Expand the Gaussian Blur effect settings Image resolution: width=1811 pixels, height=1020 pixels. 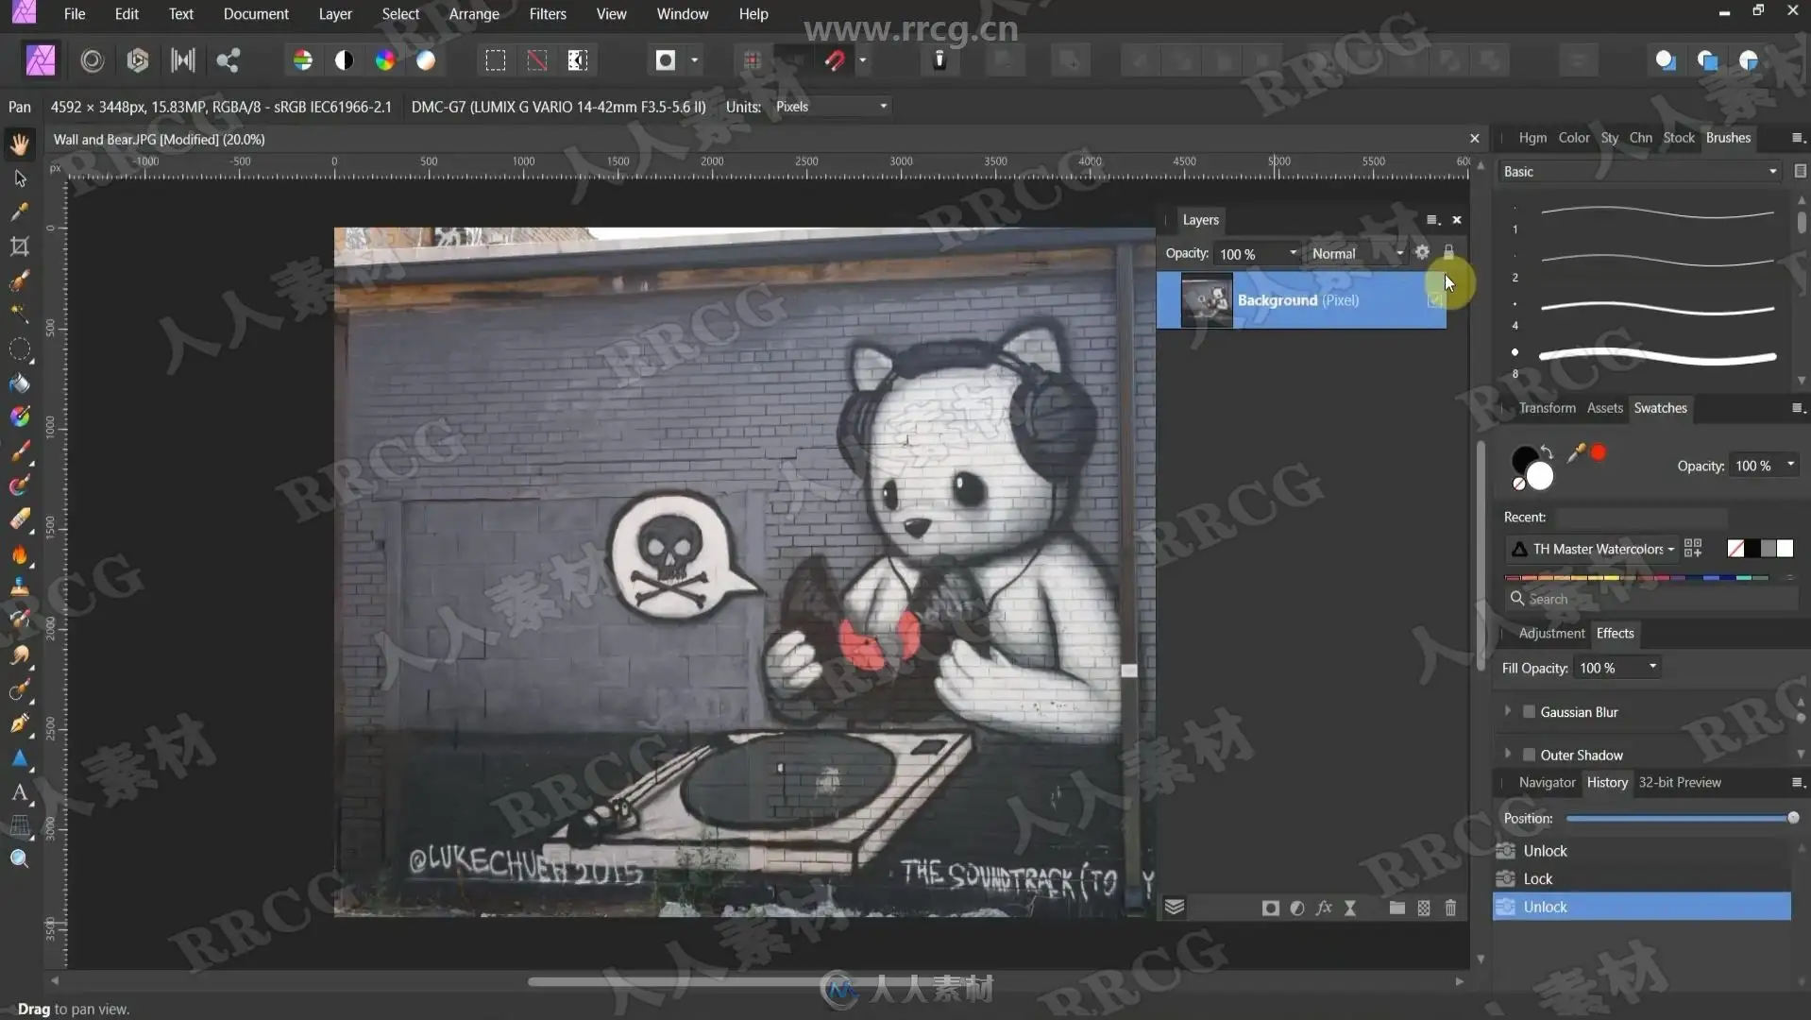pos(1508,711)
